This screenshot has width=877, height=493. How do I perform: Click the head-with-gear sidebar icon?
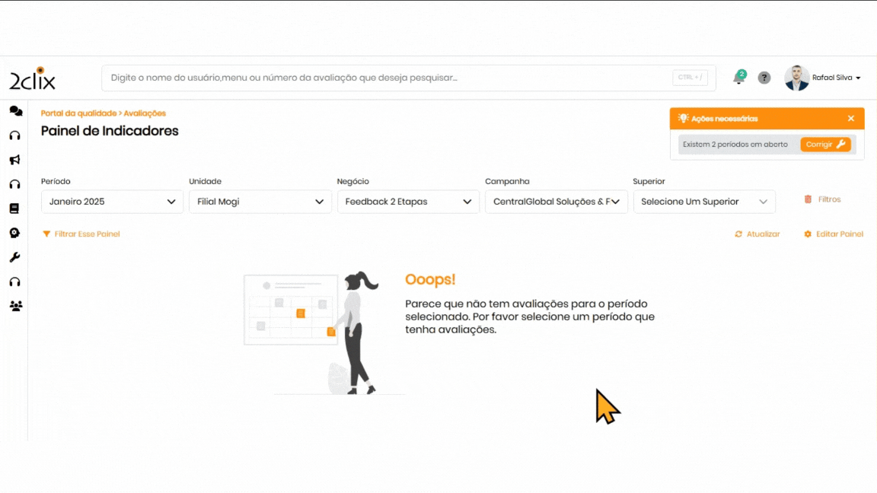pos(14,233)
